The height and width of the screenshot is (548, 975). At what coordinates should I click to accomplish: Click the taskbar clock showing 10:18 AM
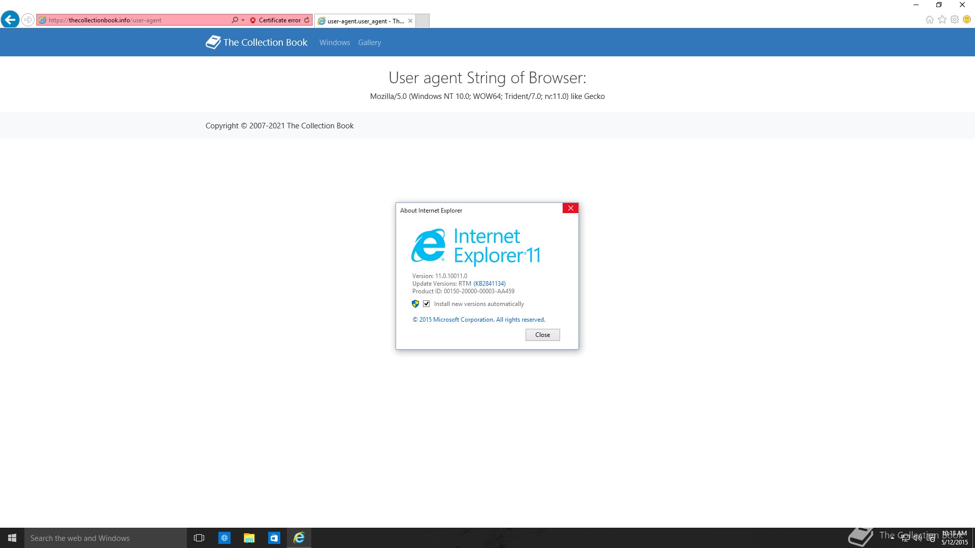click(x=954, y=538)
